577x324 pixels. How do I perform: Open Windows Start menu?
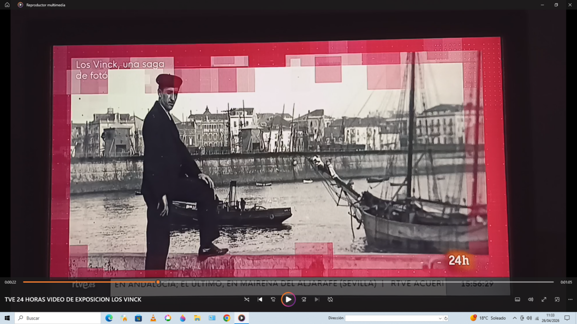pos(7,318)
